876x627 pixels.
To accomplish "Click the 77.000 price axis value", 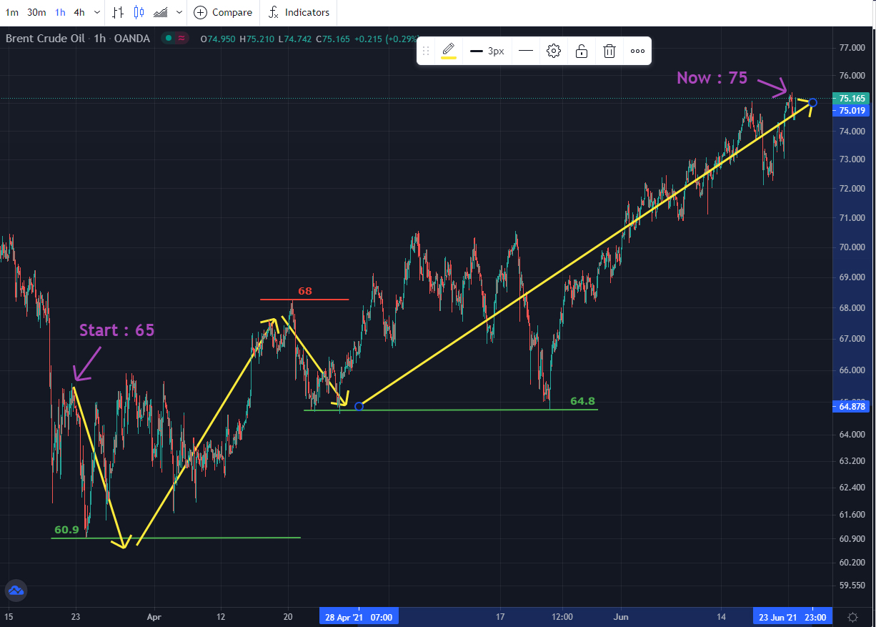I will (x=852, y=48).
